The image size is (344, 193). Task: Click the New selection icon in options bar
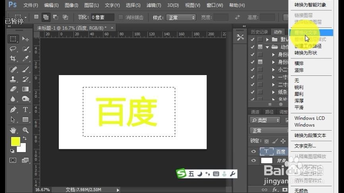[36, 17]
